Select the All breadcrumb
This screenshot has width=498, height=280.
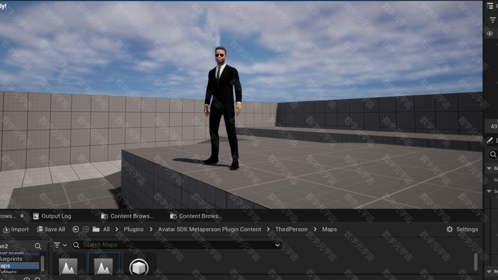106,229
